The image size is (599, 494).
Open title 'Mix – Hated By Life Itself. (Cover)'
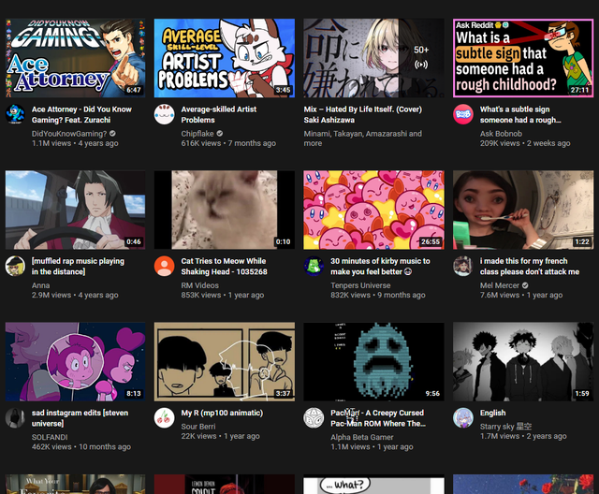(363, 114)
